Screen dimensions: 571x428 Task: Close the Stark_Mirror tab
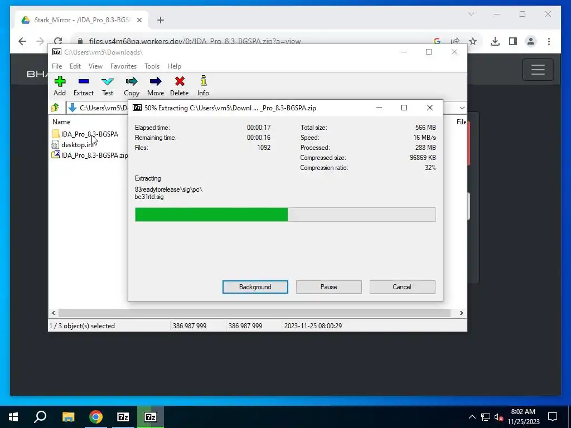[x=139, y=20]
